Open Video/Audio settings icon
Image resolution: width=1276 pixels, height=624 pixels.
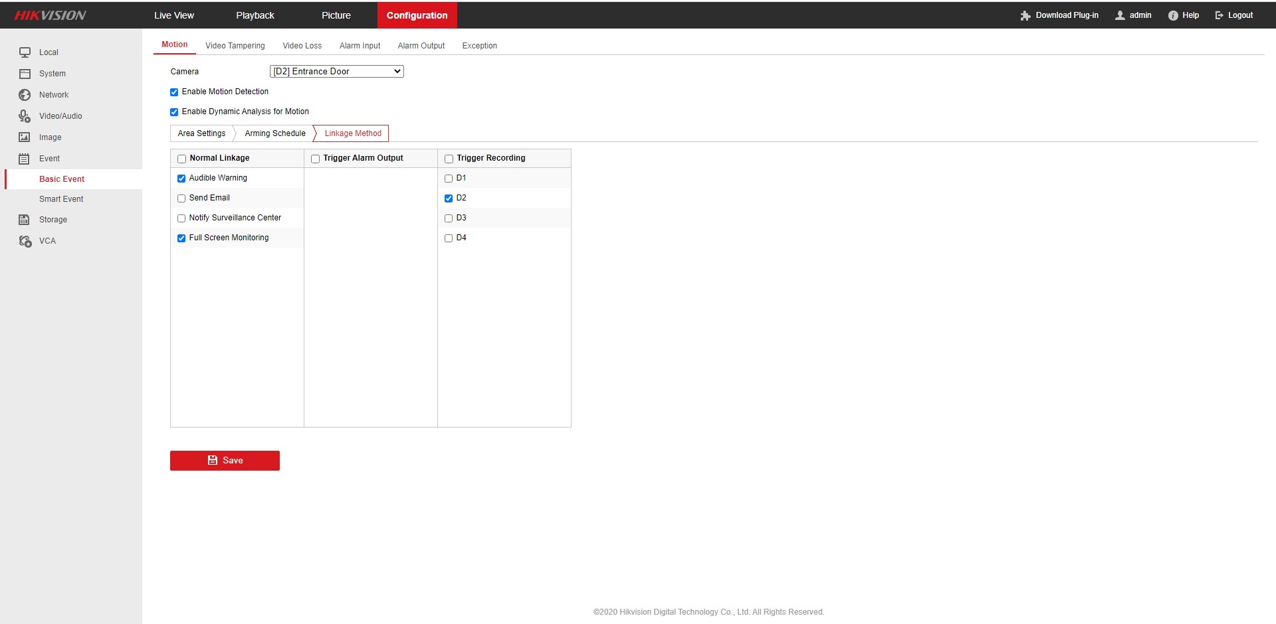pyautogui.click(x=25, y=116)
